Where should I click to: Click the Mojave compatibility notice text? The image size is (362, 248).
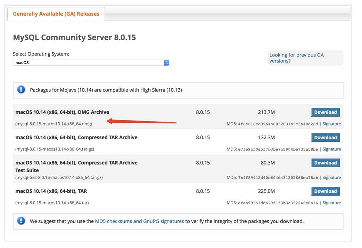[x=106, y=90]
